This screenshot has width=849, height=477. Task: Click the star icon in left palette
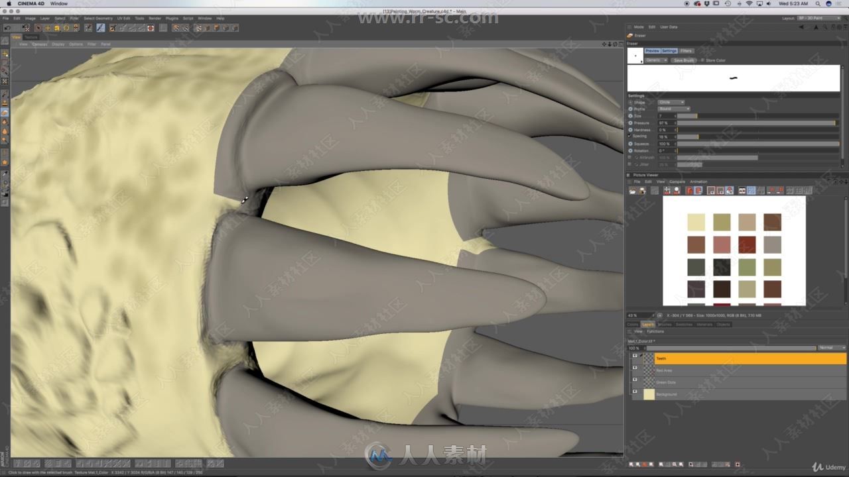pos(5,162)
